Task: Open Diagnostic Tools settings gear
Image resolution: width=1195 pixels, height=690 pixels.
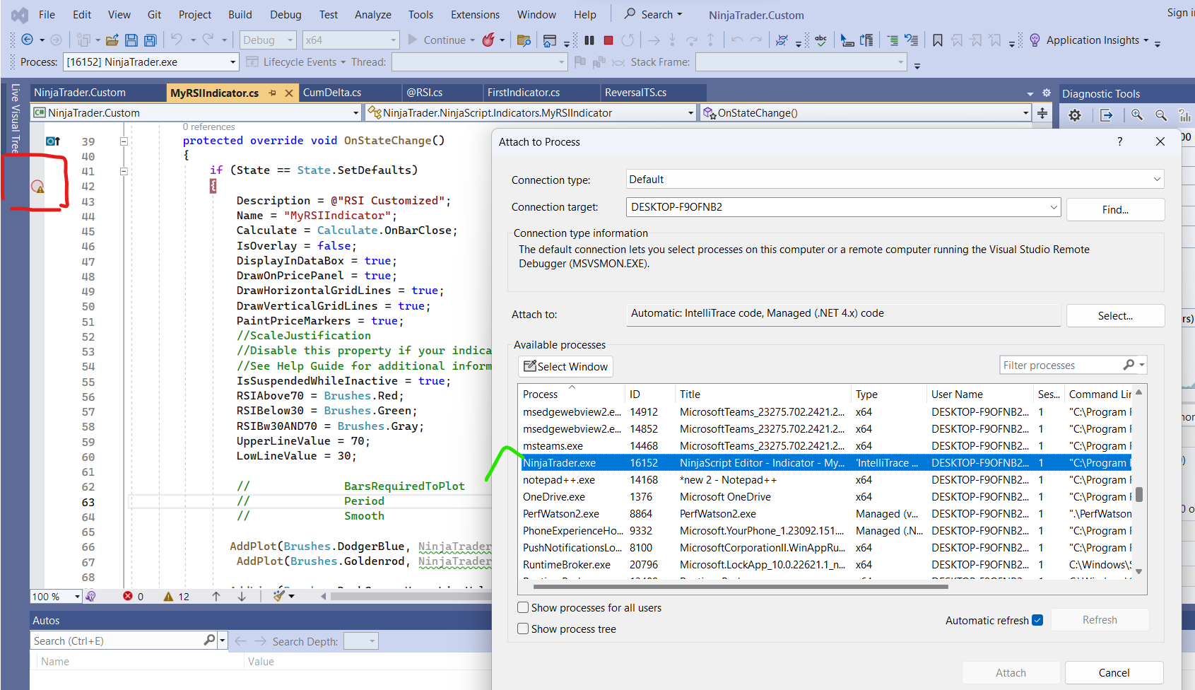Action: (1074, 115)
